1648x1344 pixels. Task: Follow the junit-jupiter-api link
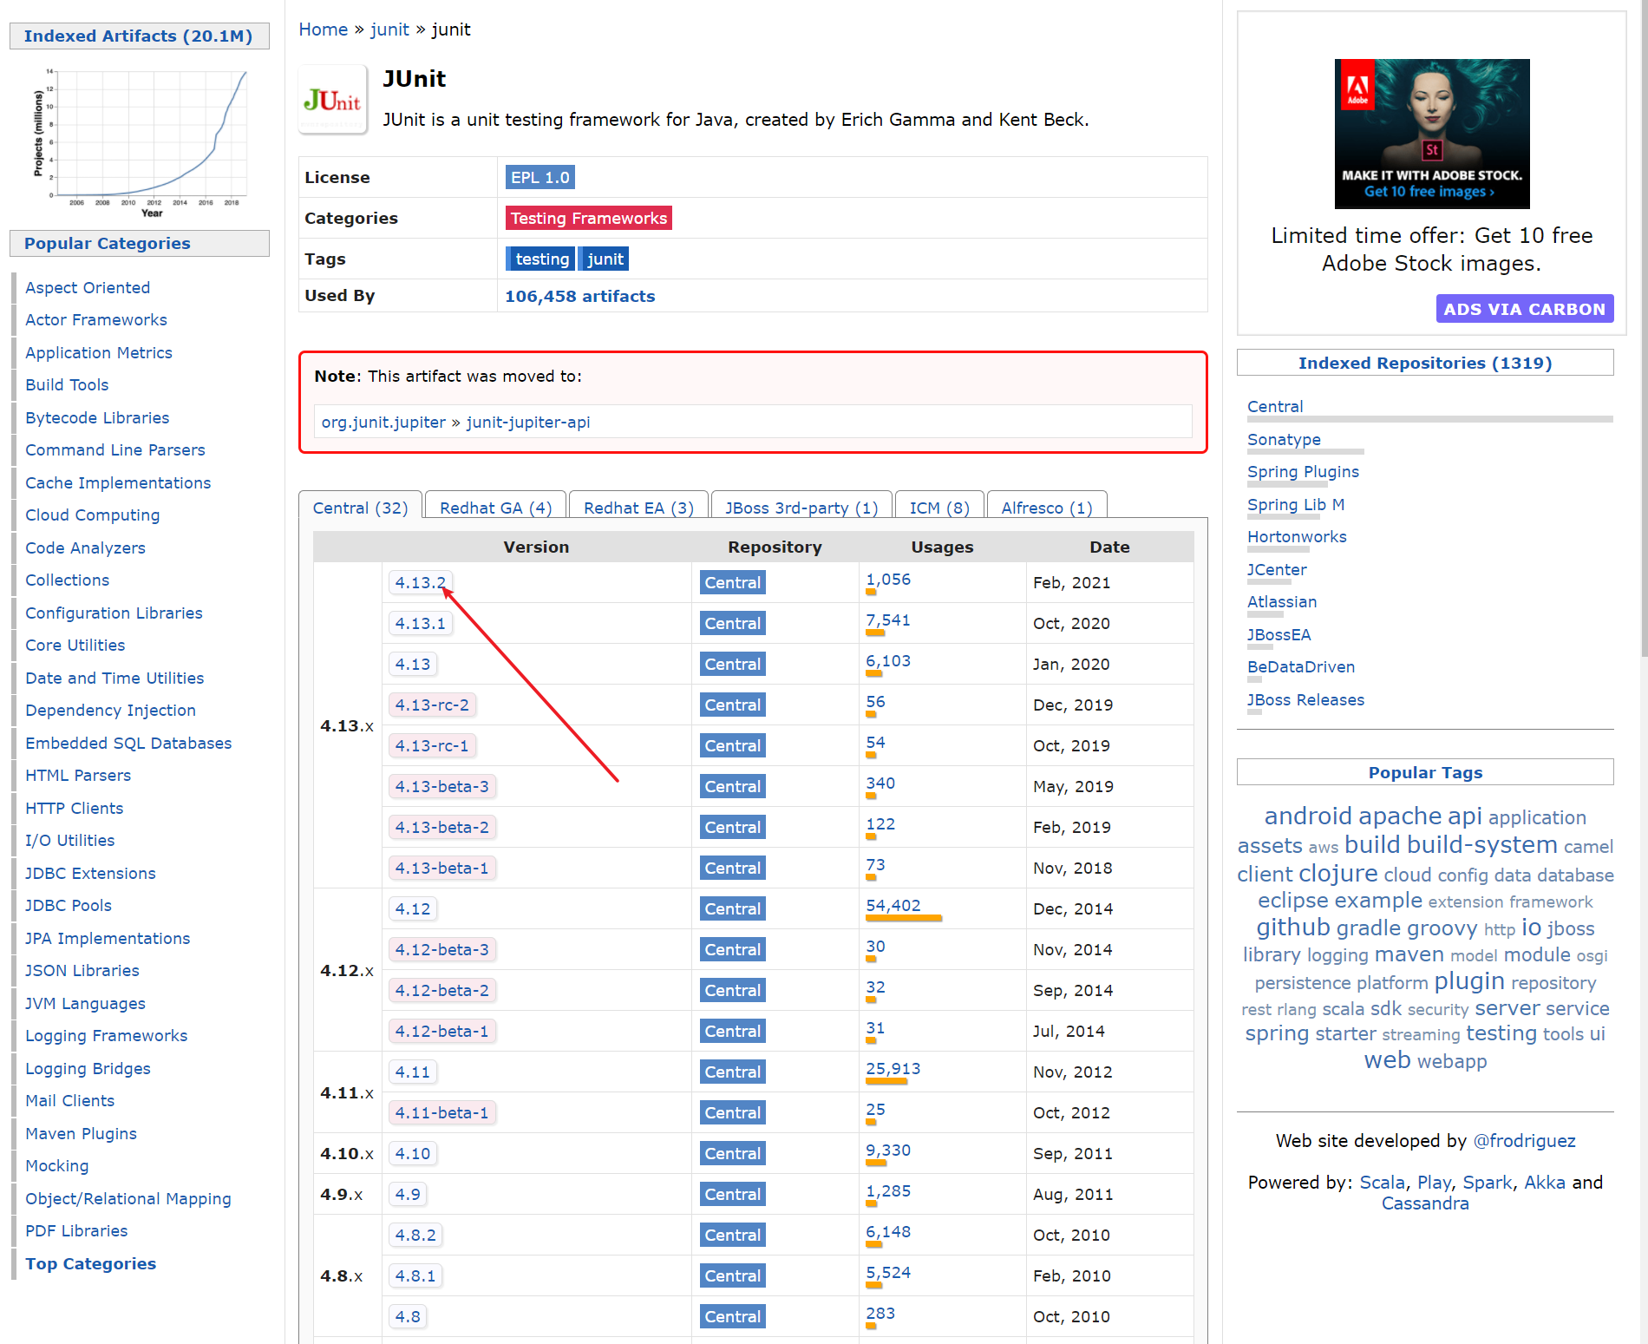point(528,422)
